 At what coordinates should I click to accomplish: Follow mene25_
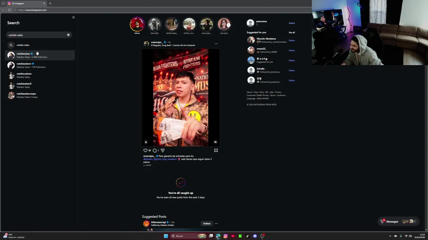292,50
